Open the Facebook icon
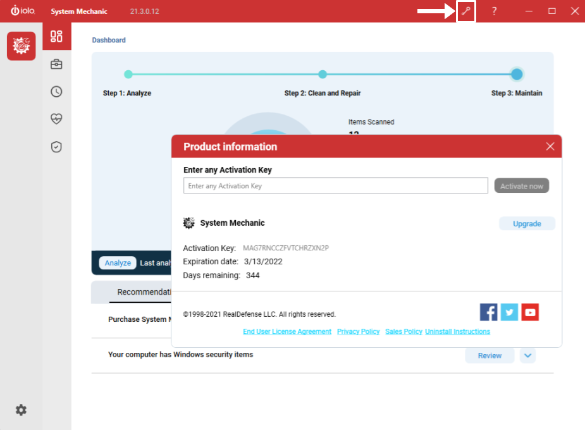 tap(488, 312)
